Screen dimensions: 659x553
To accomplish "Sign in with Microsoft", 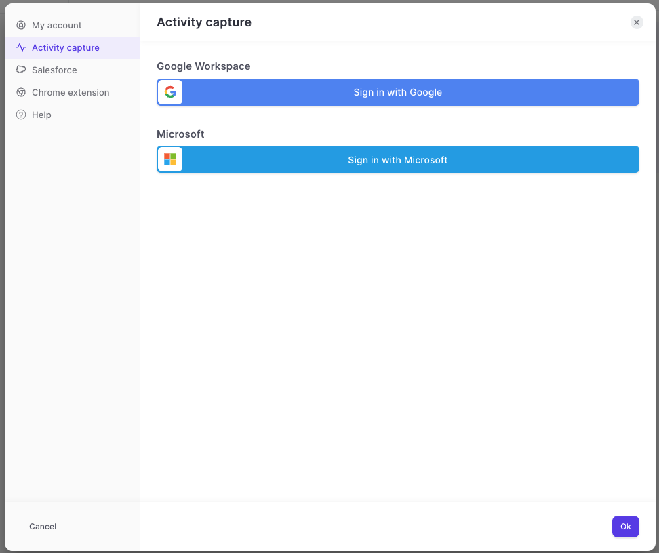I will (x=398, y=159).
